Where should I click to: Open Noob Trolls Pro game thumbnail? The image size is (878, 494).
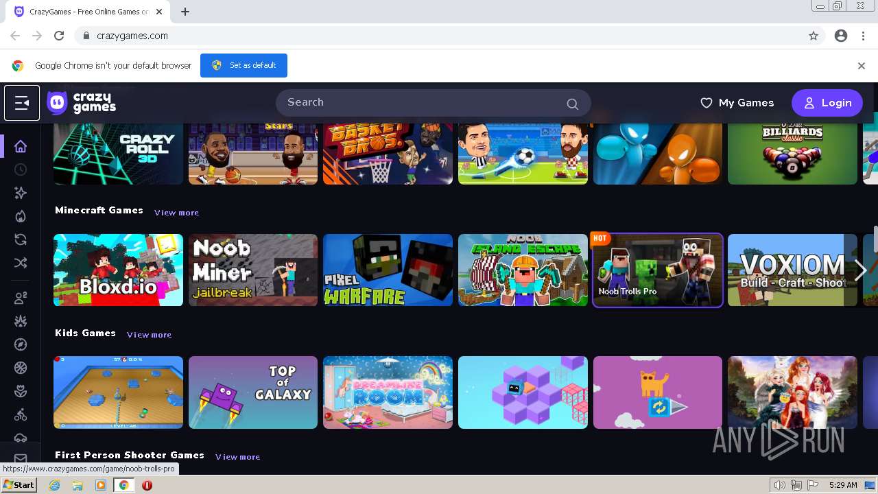pyautogui.click(x=658, y=270)
